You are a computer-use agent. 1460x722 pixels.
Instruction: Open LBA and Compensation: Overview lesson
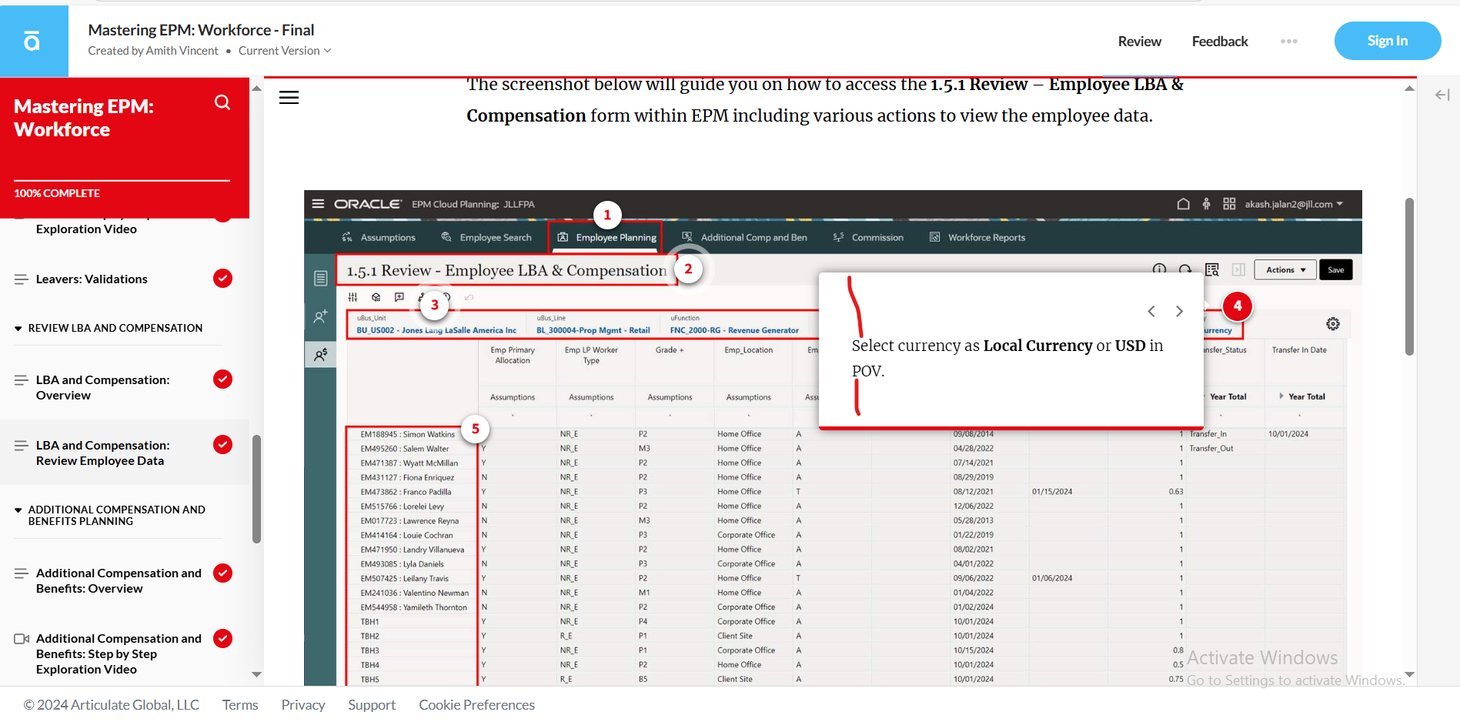[102, 388]
